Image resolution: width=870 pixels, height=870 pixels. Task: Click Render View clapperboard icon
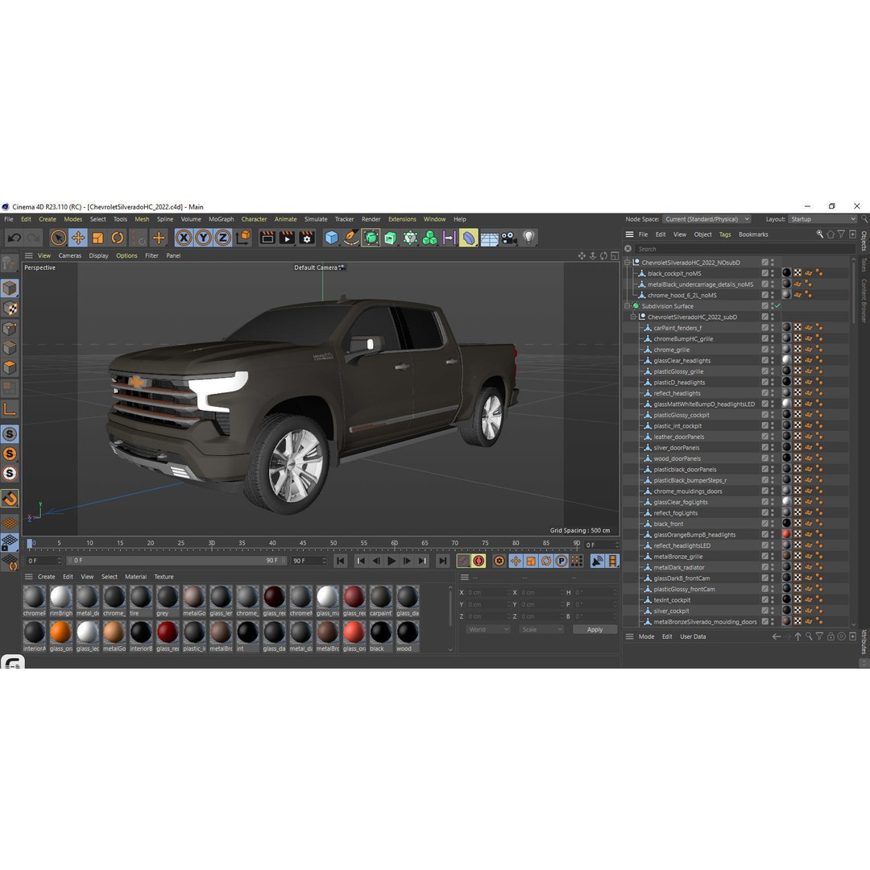click(267, 238)
